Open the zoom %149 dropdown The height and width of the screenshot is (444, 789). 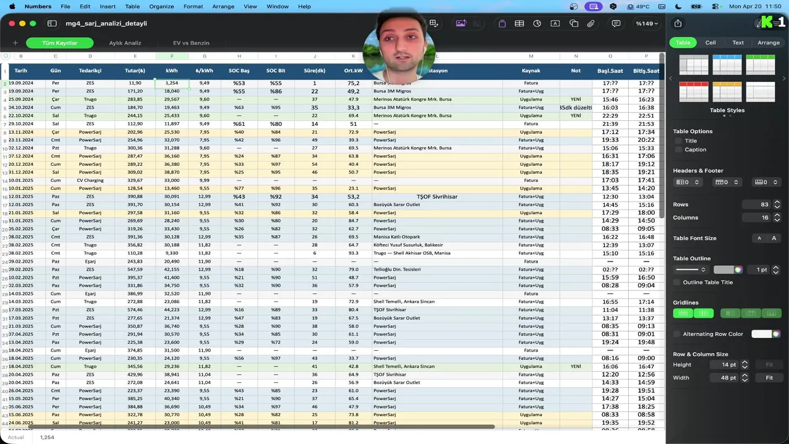(x=647, y=23)
